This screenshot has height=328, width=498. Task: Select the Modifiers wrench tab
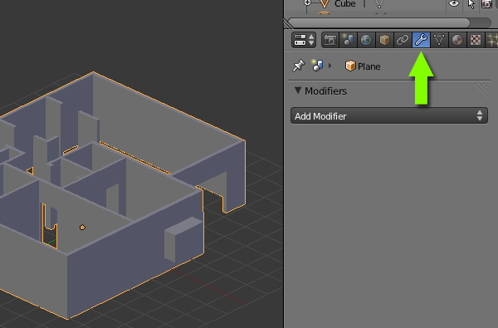pyautogui.click(x=421, y=40)
